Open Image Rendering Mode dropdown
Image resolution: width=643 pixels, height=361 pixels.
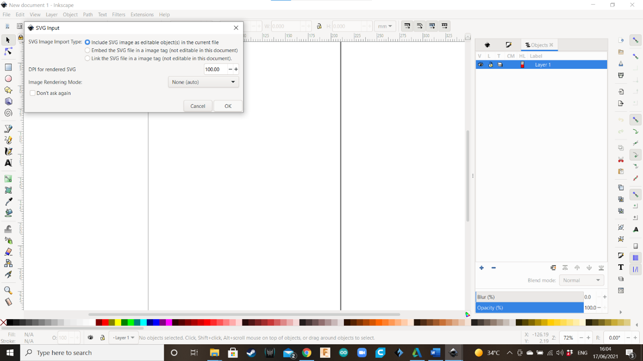(203, 82)
